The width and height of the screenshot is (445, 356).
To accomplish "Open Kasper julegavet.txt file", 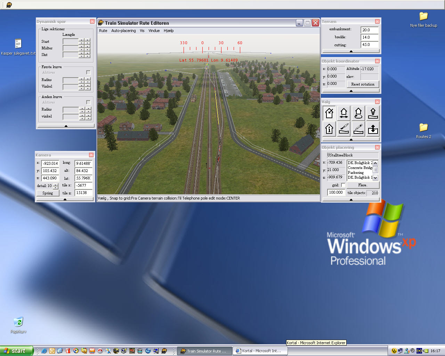I will [x=18, y=47].
